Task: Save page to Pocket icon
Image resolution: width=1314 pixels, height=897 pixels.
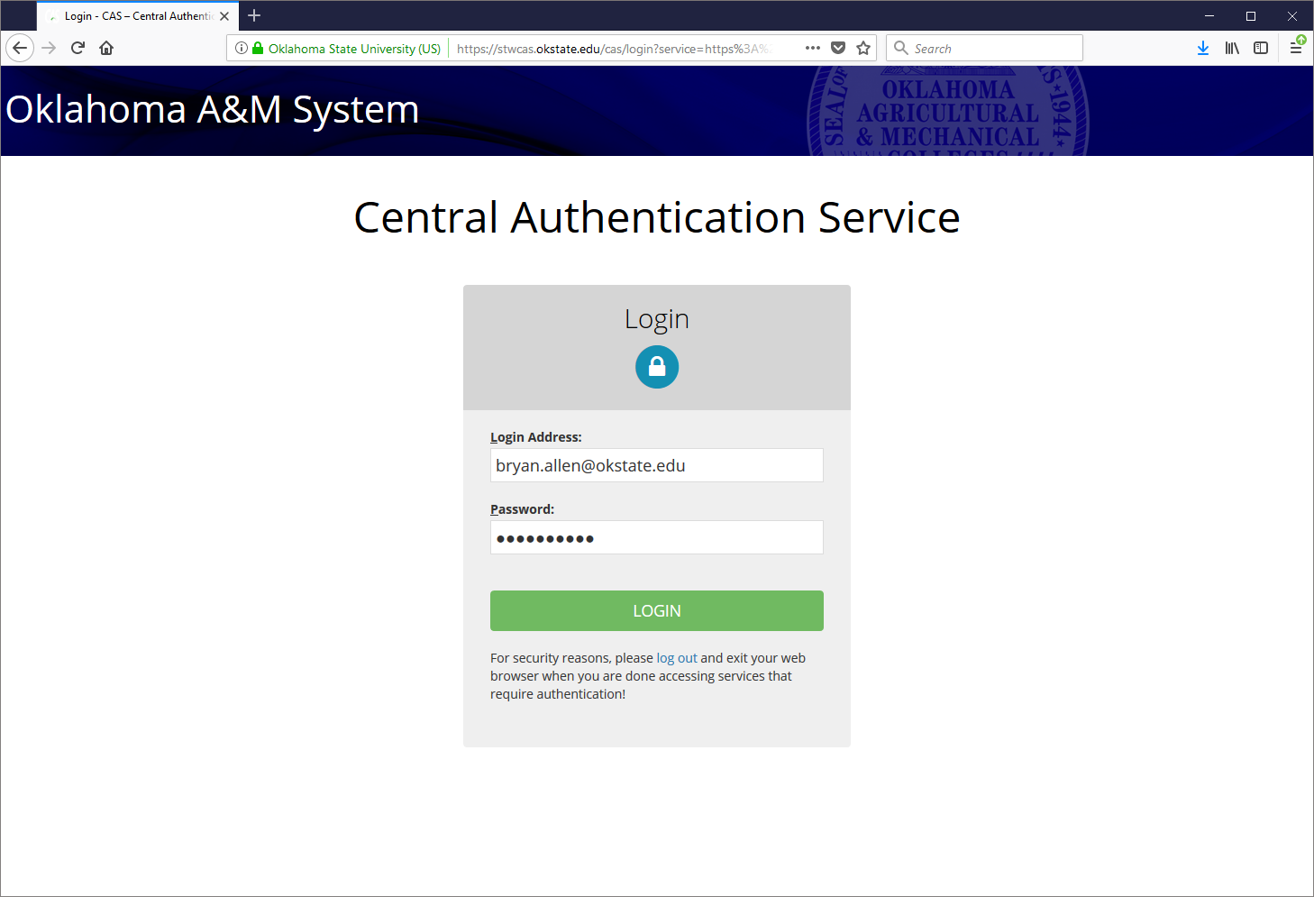Action: pyautogui.click(x=838, y=47)
